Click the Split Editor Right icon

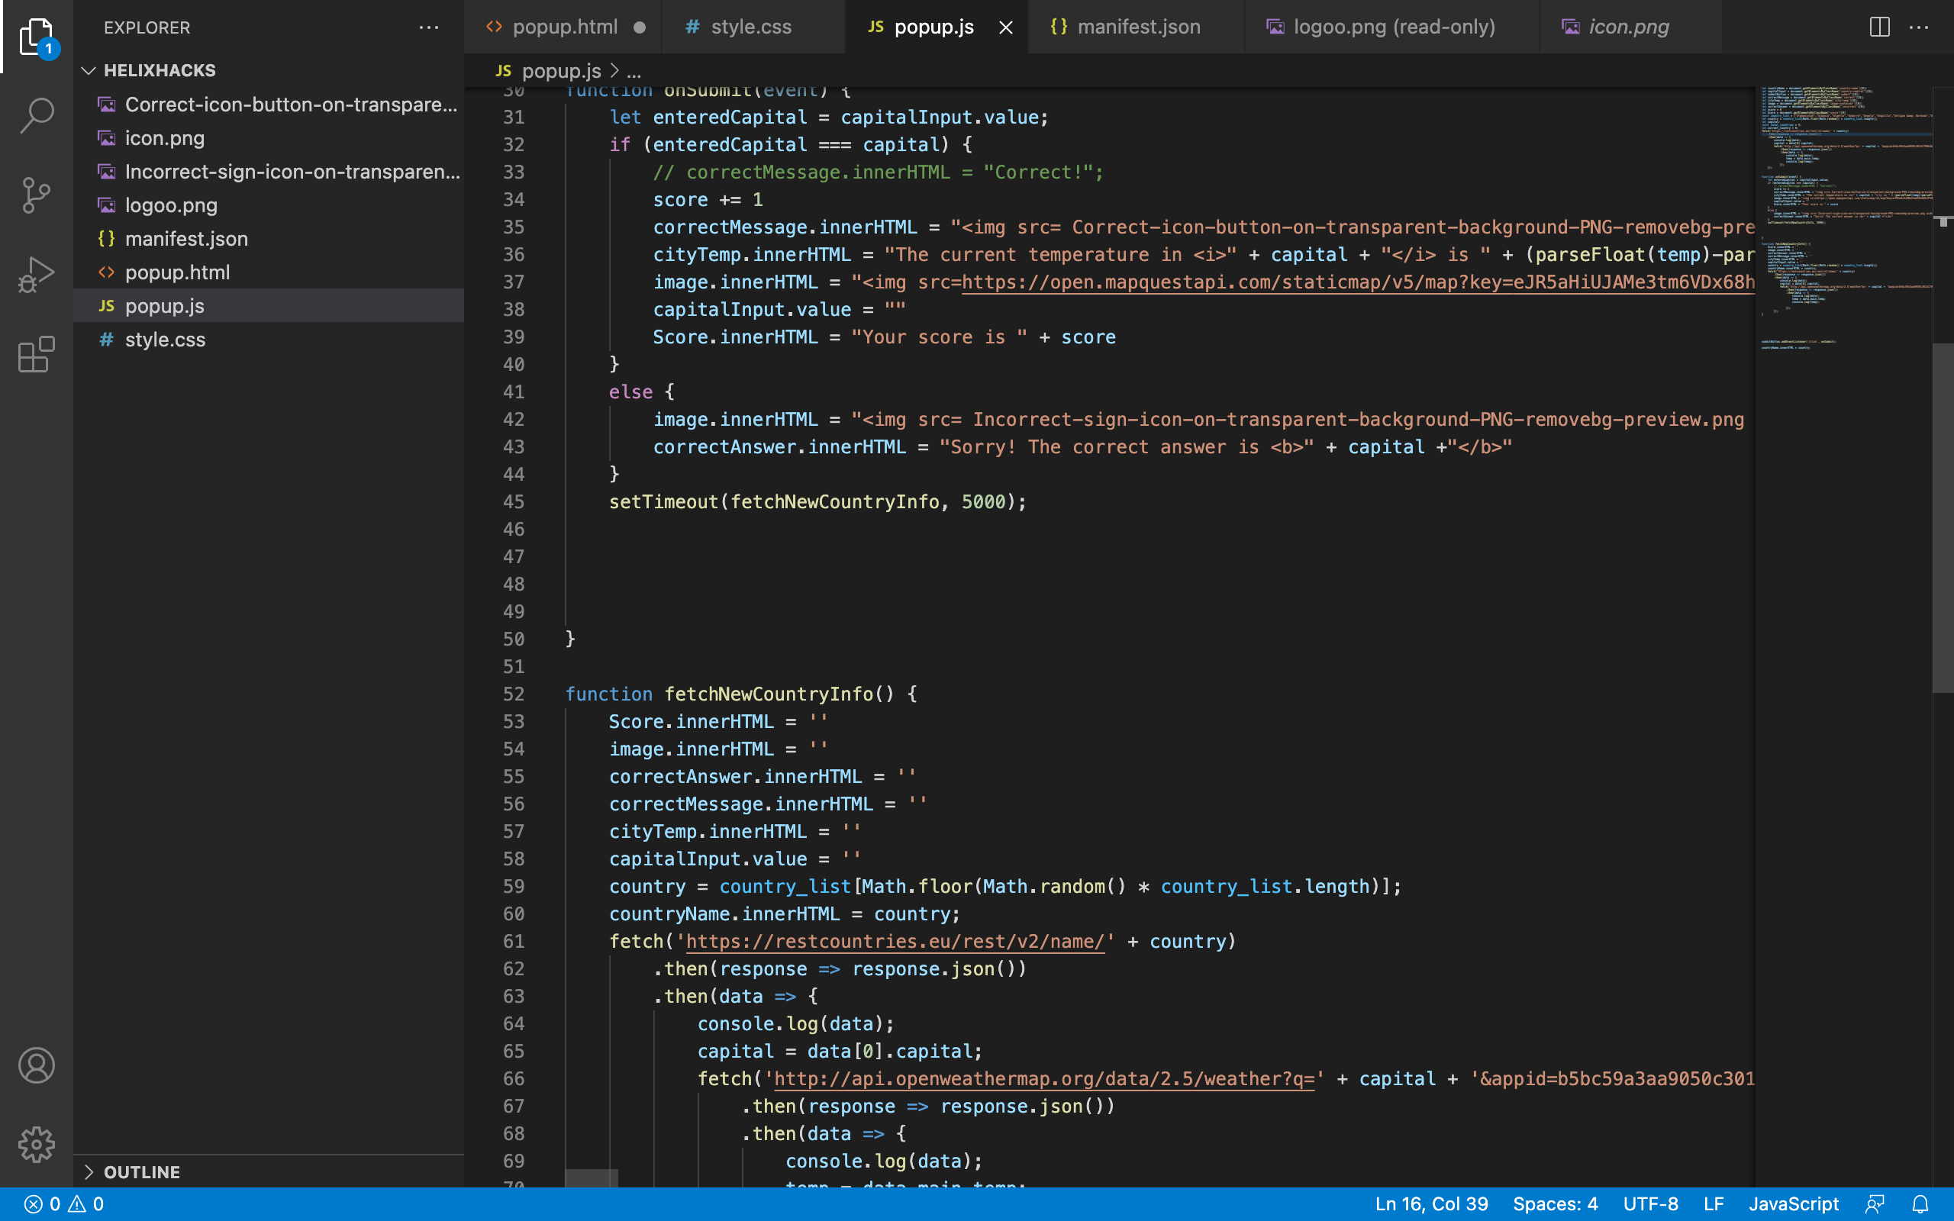pos(1879,27)
